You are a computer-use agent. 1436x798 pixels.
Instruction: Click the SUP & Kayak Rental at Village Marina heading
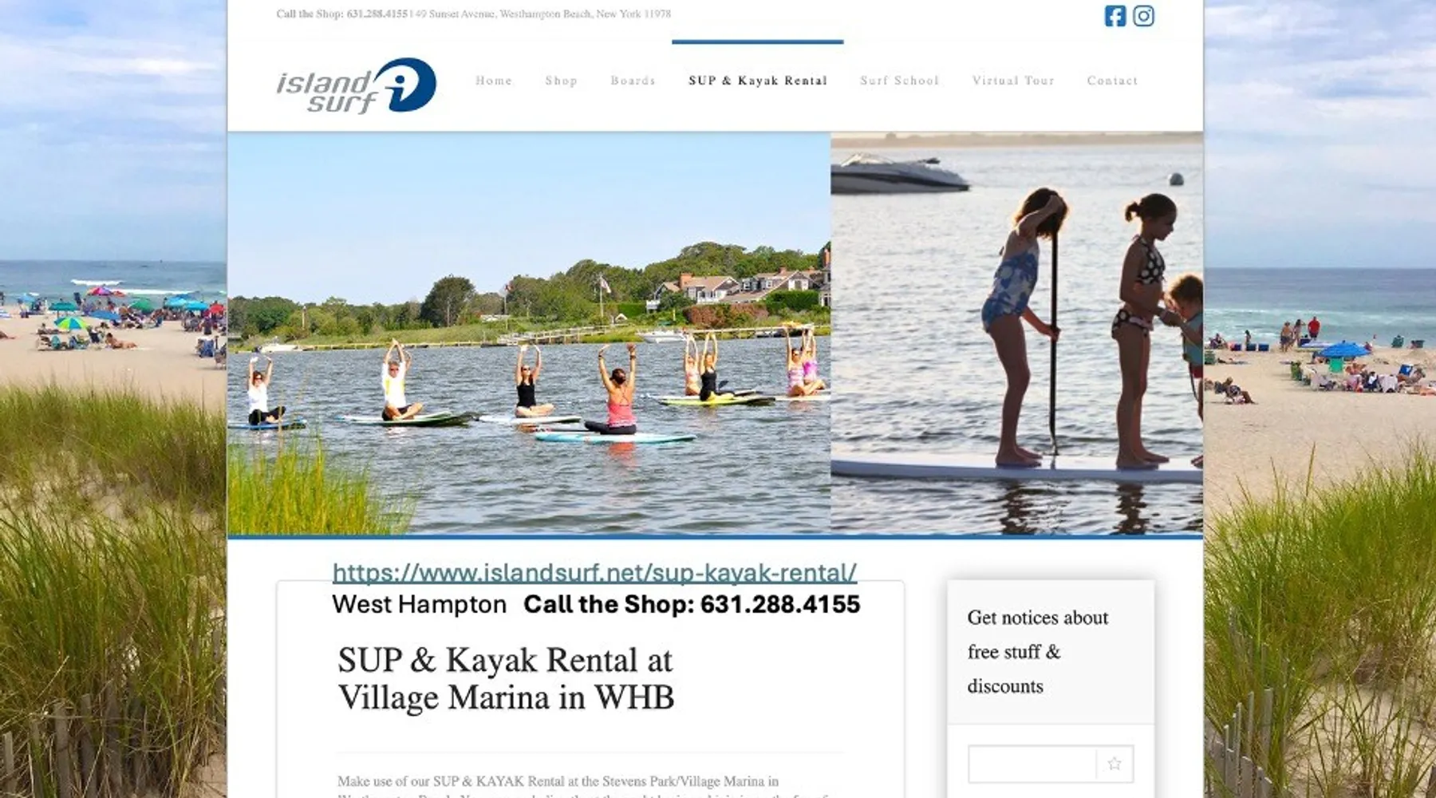point(506,678)
